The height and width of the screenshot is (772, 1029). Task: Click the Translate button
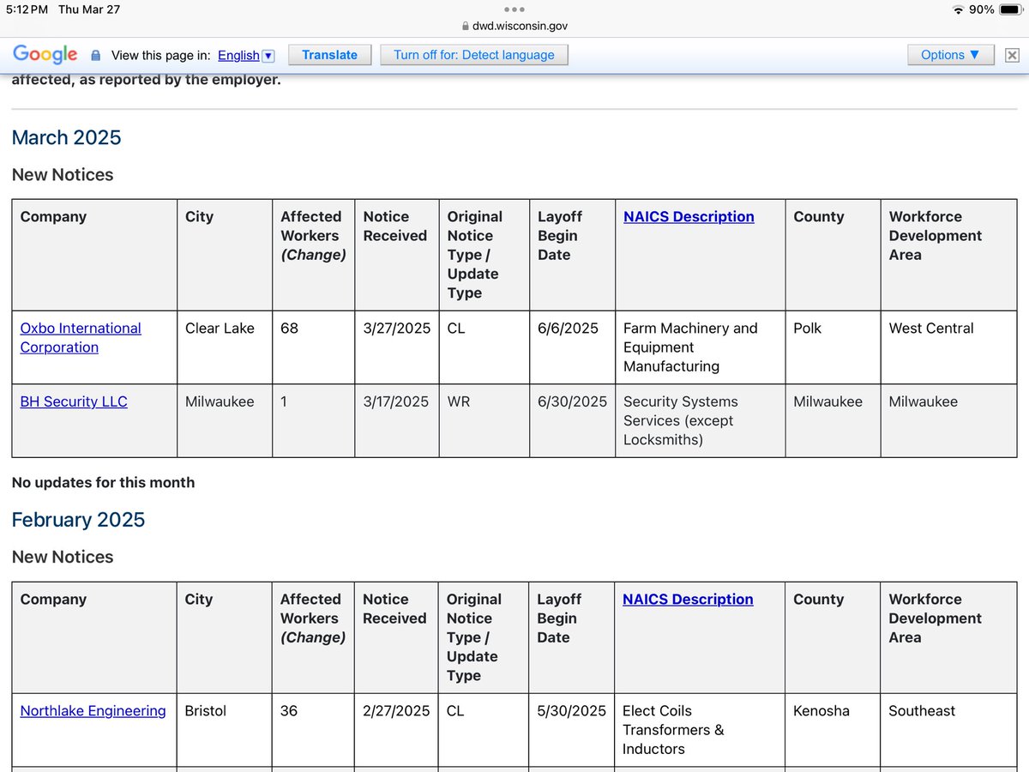[x=329, y=55]
